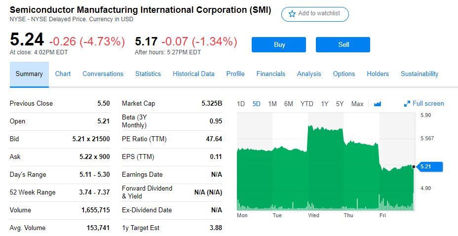The width and height of the screenshot is (458, 236).
Task: Switch chart range to 1M
Action: (x=272, y=104)
